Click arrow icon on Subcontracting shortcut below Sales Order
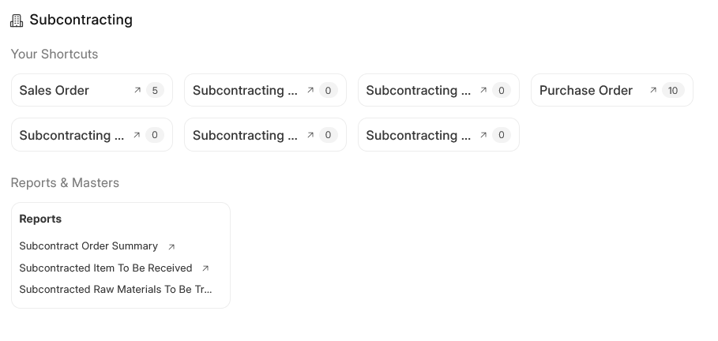 (x=137, y=135)
